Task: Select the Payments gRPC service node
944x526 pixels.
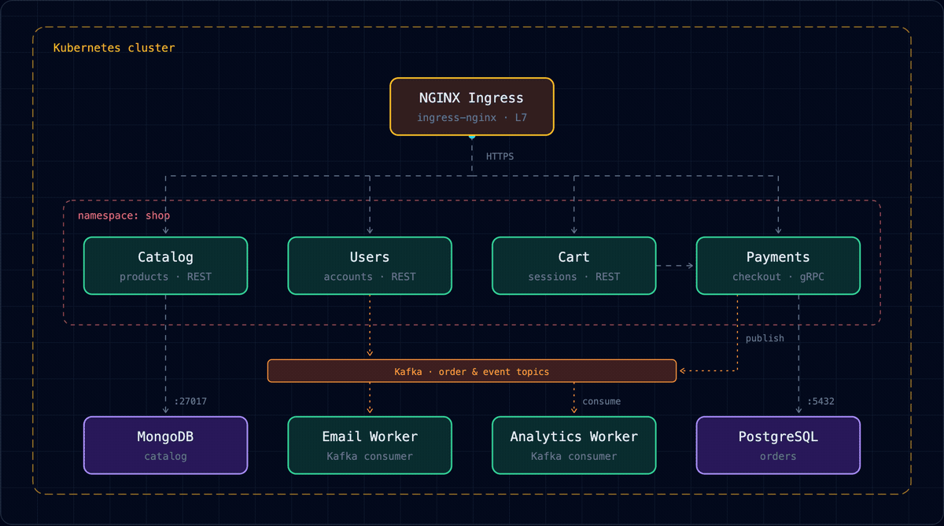Action: (x=778, y=266)
